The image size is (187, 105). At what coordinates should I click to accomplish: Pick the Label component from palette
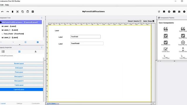[166, 29]
